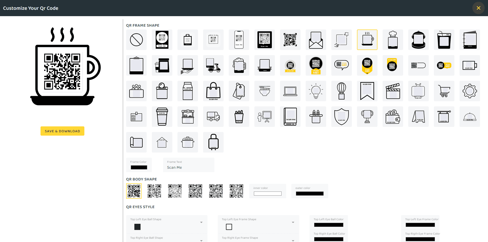
Task: Choose the scroll paper frame shape
Action: 136,142
